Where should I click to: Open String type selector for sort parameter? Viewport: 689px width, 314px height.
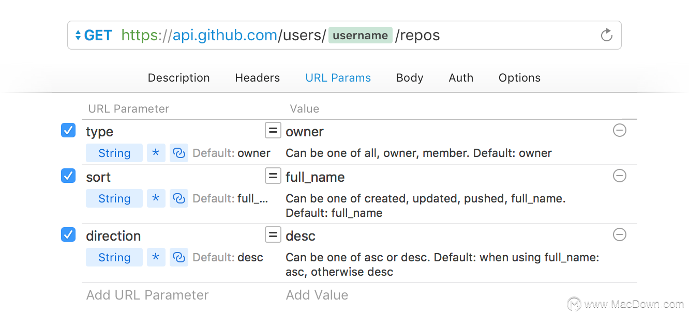(x=114, y=199)
